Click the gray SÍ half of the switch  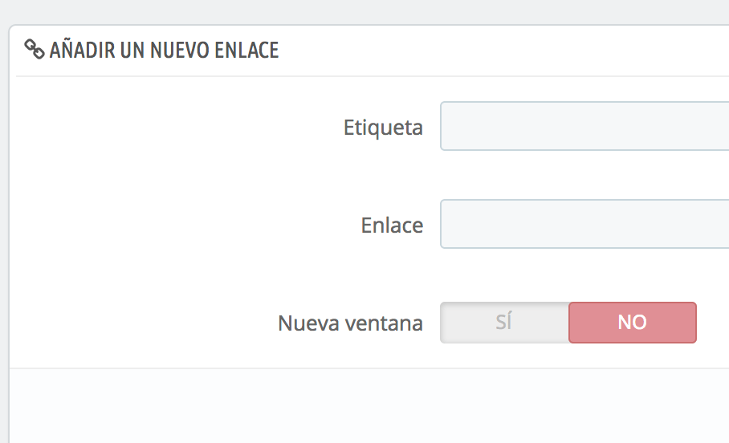[x=504, y=323]
